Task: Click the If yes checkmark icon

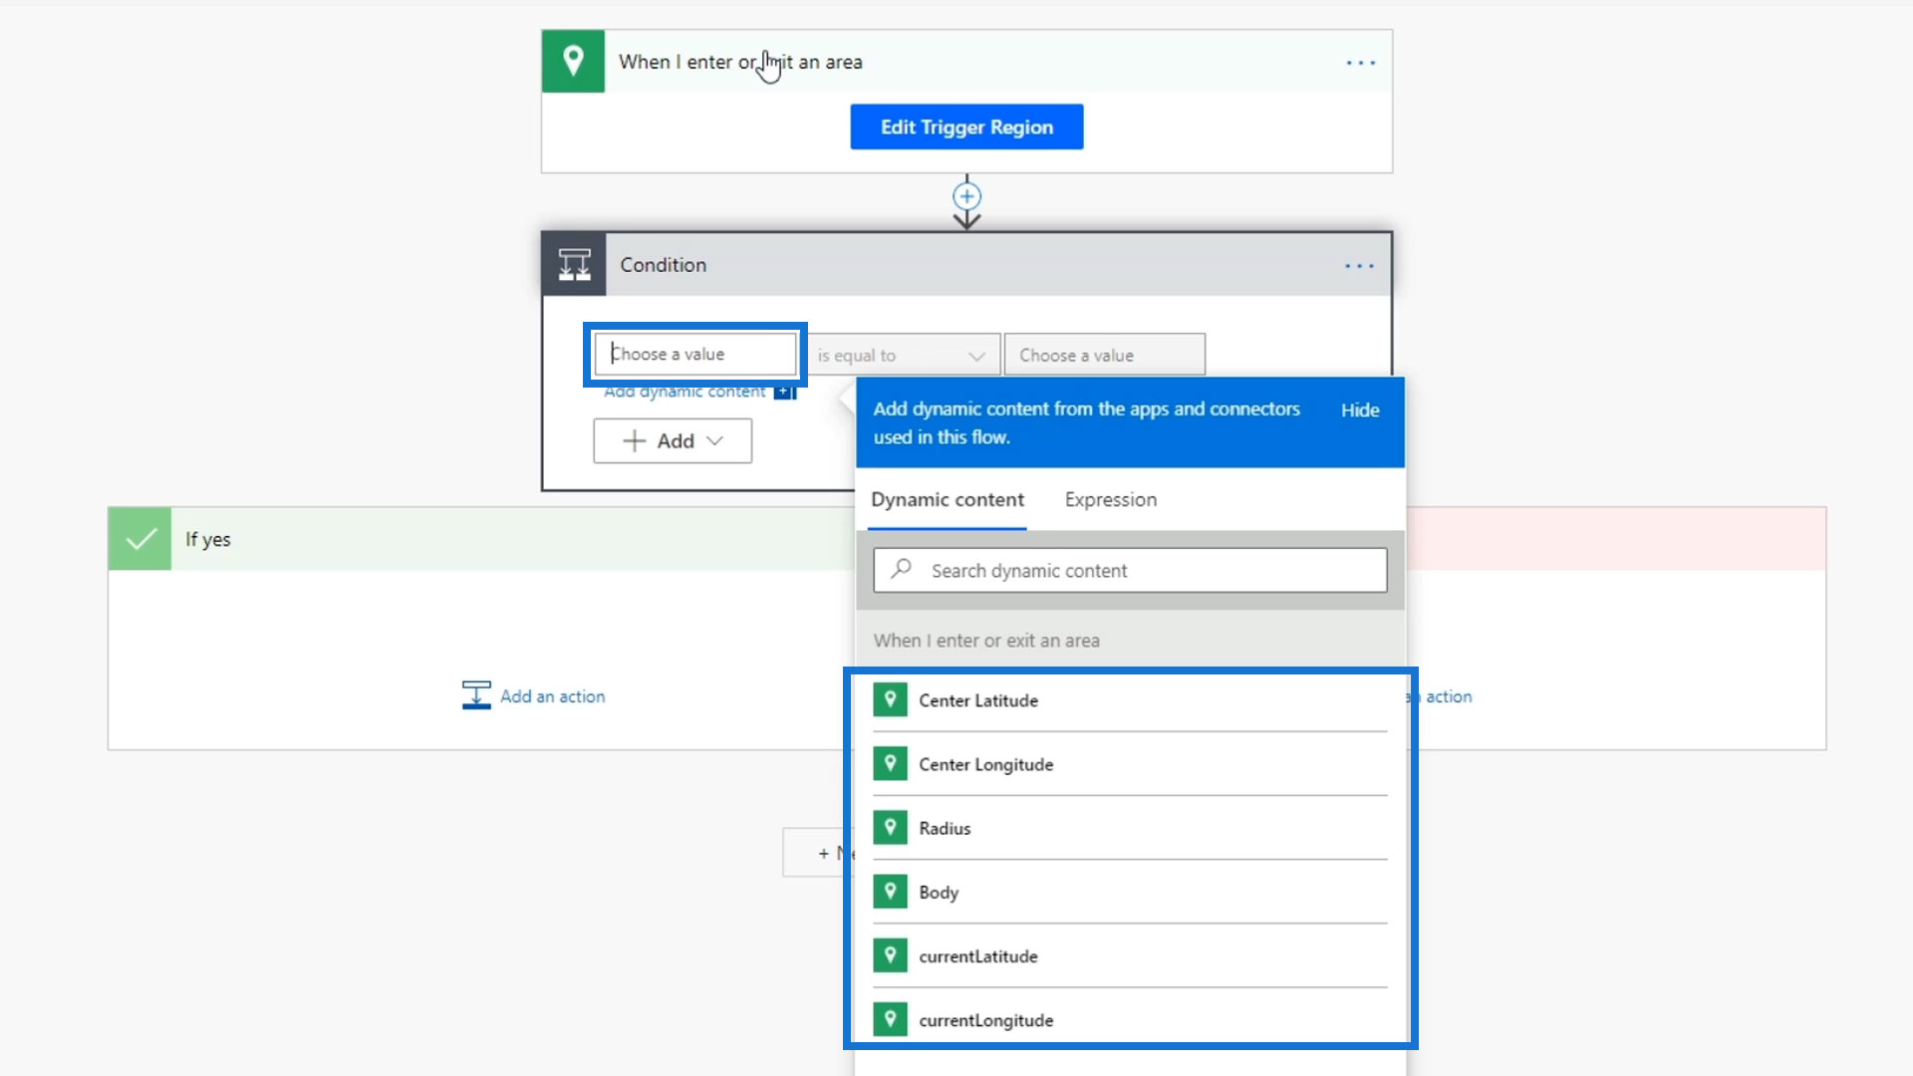Action: pos(139,539)
